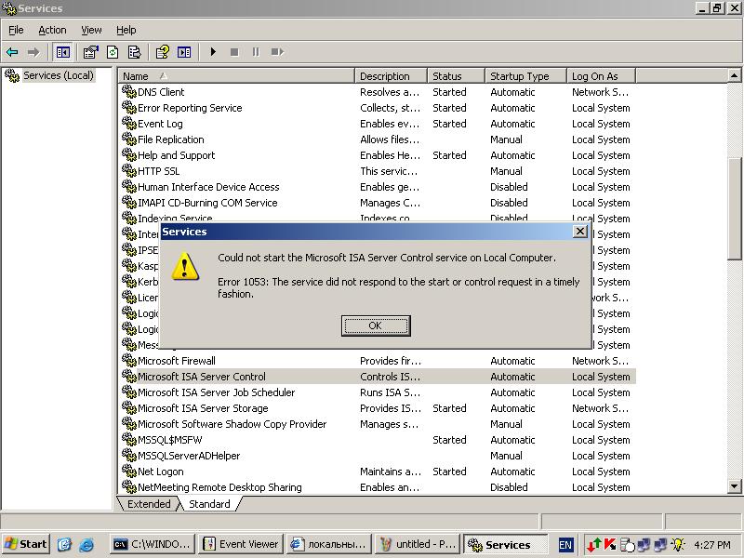Select the MSSQLServerADHelper service
This screenshot has height=558, width=744.
pos(189,456)
